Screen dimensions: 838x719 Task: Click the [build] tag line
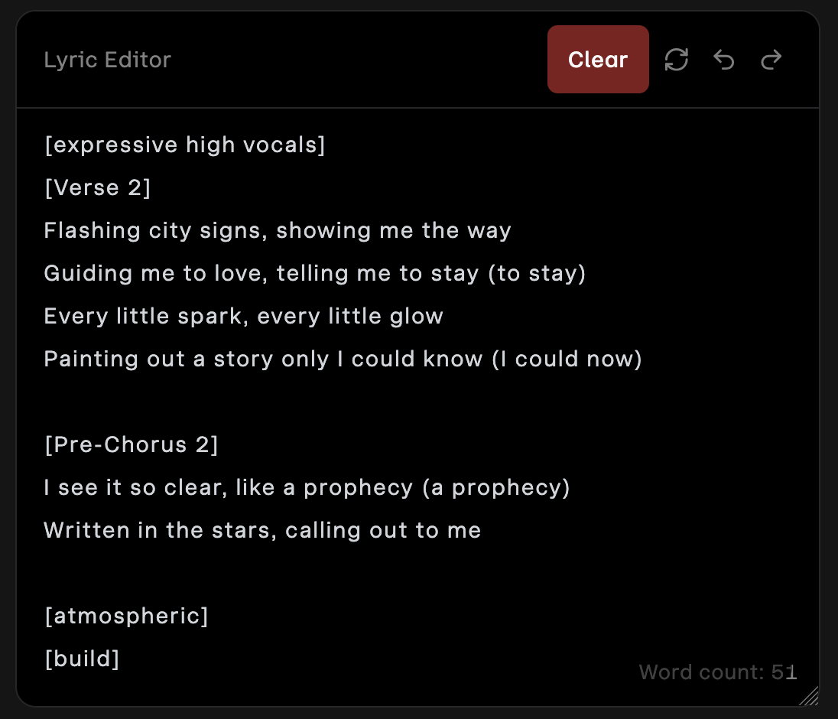(x=82, y=659)
